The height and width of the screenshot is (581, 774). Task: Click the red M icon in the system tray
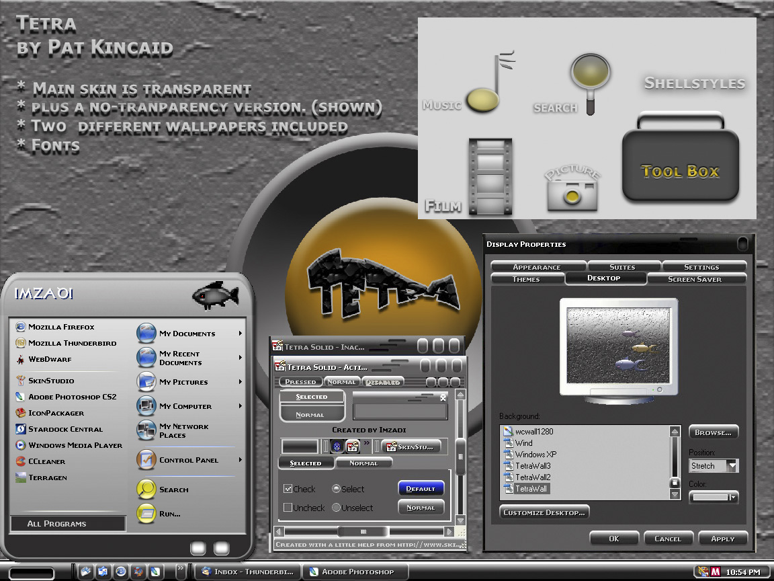click(716, 572)
